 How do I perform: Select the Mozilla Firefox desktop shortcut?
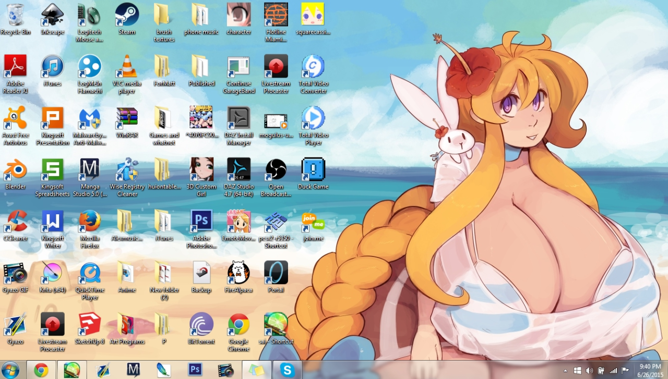click(90, 229)
